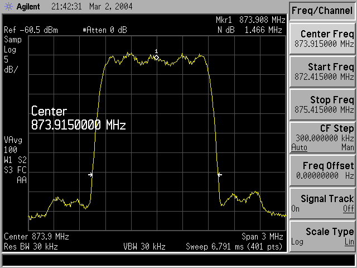
Task: Click the 873.915000 MHz center value
Action: [x=324, y=44]
